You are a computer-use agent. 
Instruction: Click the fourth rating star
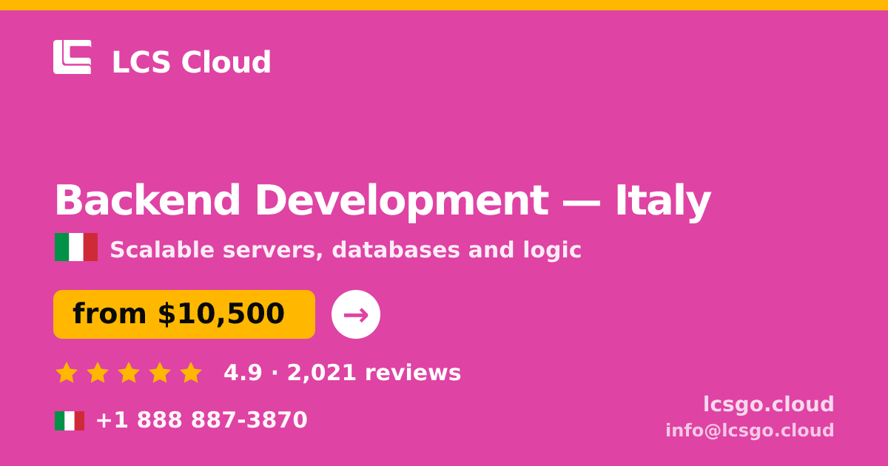coord(160,373)
